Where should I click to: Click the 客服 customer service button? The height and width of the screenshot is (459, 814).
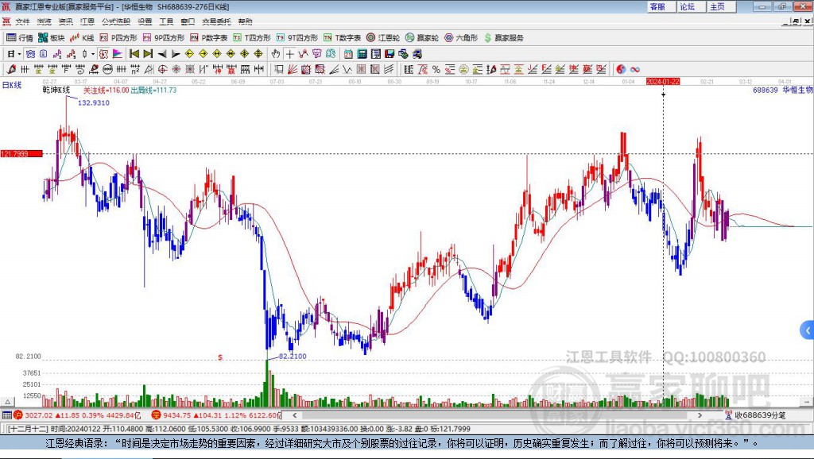click(x=657, y=6)
